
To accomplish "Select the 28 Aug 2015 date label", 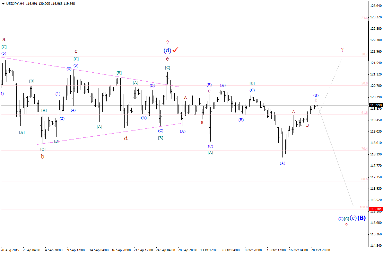I will [x=10, y=250].
